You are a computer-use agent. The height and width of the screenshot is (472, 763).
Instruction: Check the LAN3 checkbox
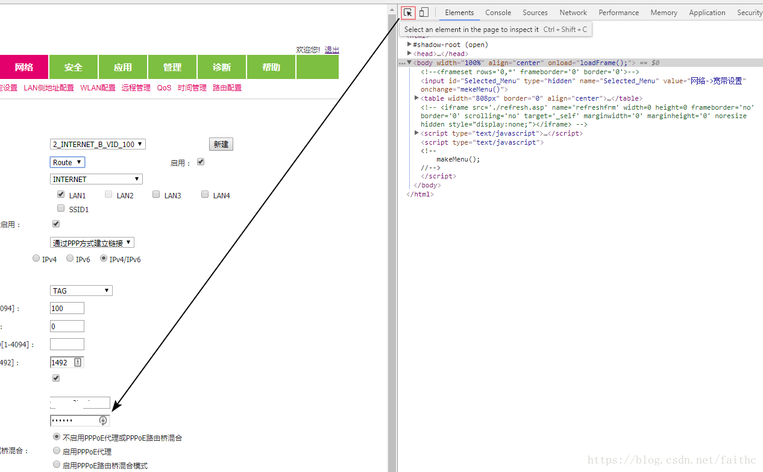coord(156,195)
